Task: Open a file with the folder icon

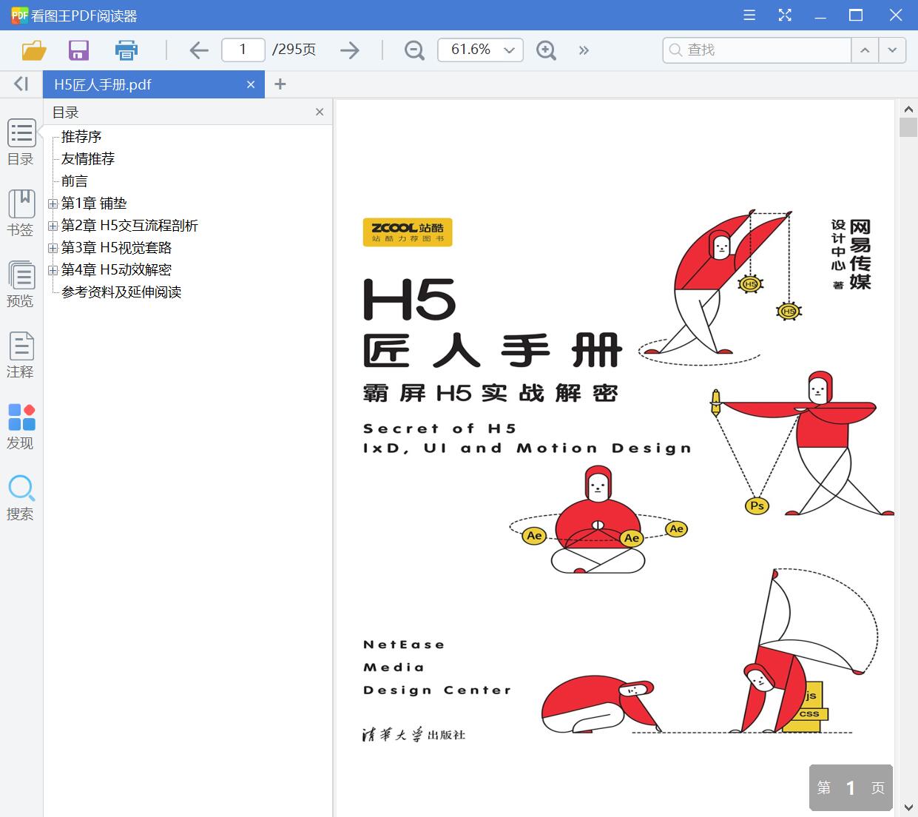Action: click(x=34, y=50)
